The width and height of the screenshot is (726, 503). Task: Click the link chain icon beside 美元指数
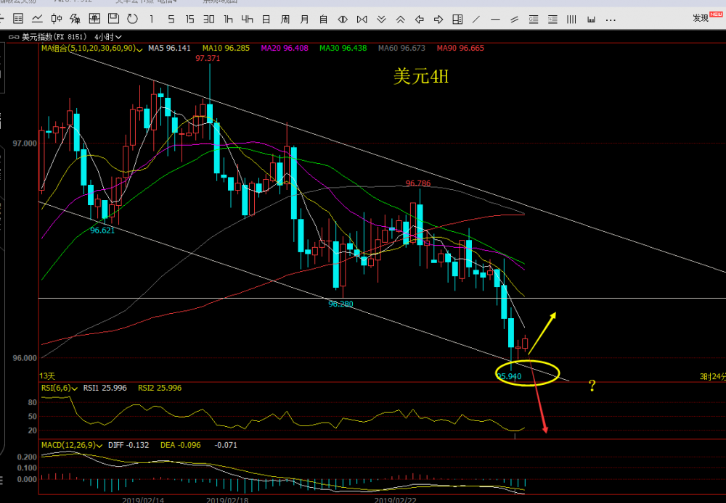click(14, 37)
